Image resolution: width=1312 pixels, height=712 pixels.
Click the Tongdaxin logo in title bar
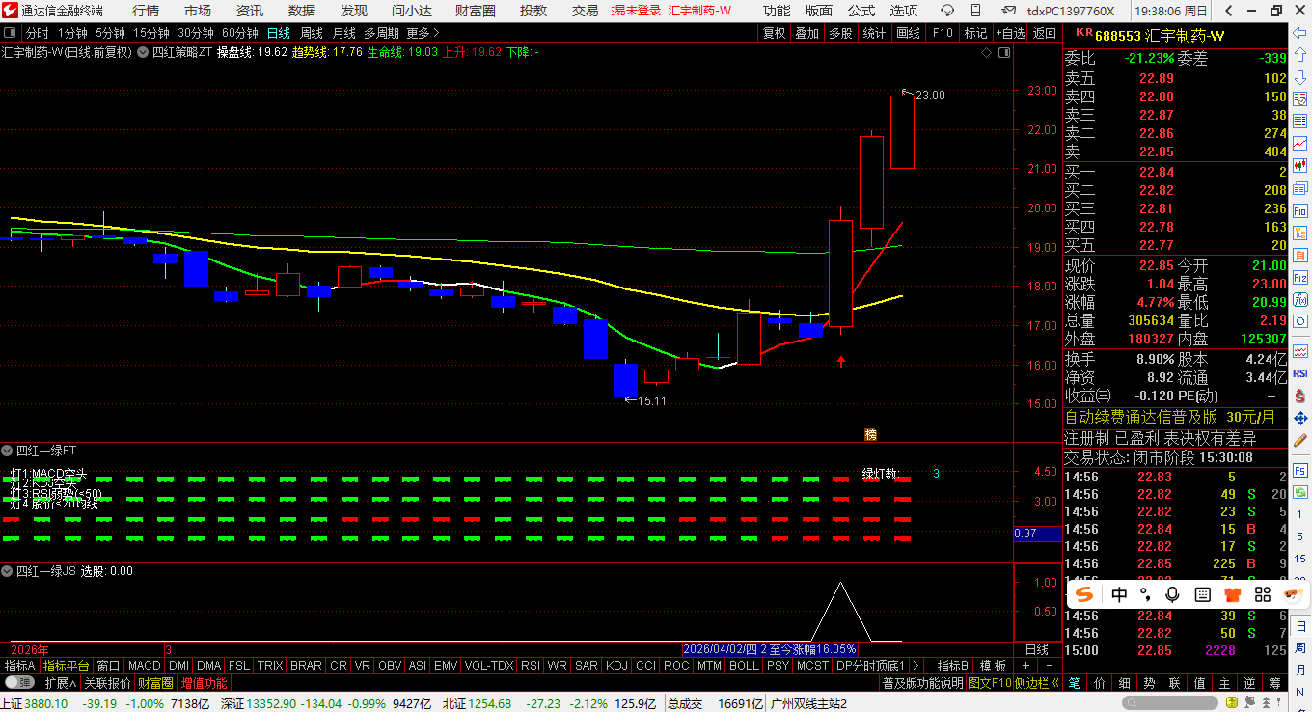pyautogui.click(x=10, y=11)
